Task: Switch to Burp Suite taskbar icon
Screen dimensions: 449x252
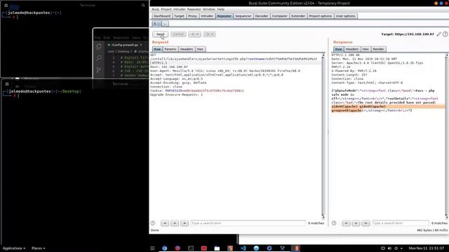Action: pyautogui.click(x=296, y=248)
